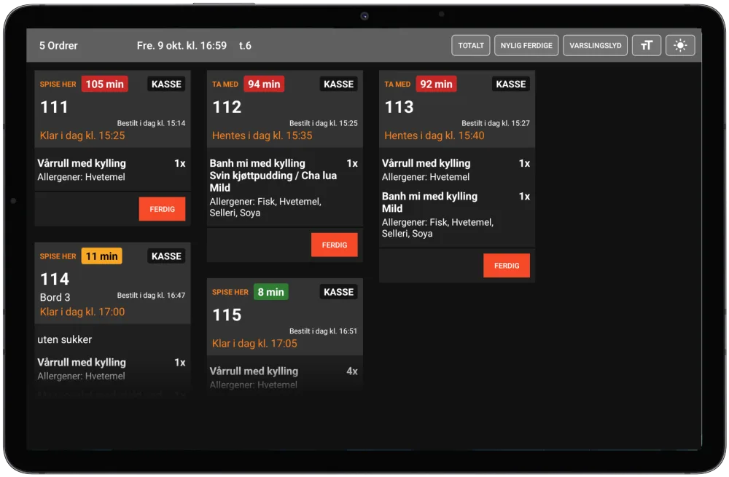
Task: Open order number 111
Action: coord(55,107)
